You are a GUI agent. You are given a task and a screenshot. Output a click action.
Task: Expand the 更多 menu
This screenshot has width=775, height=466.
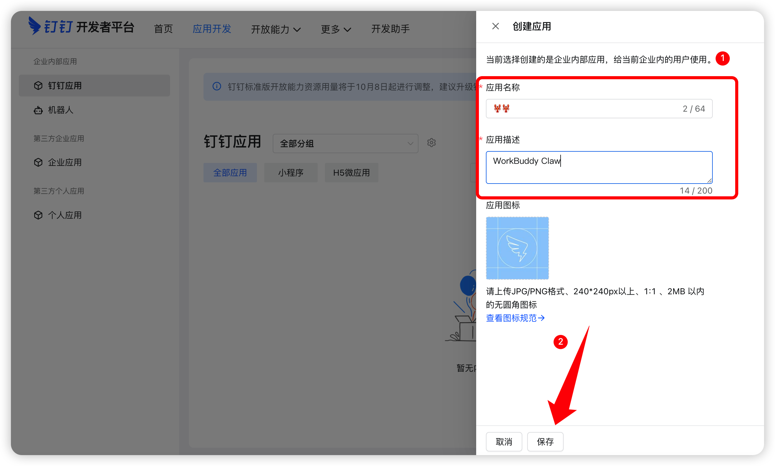point(335,29)
